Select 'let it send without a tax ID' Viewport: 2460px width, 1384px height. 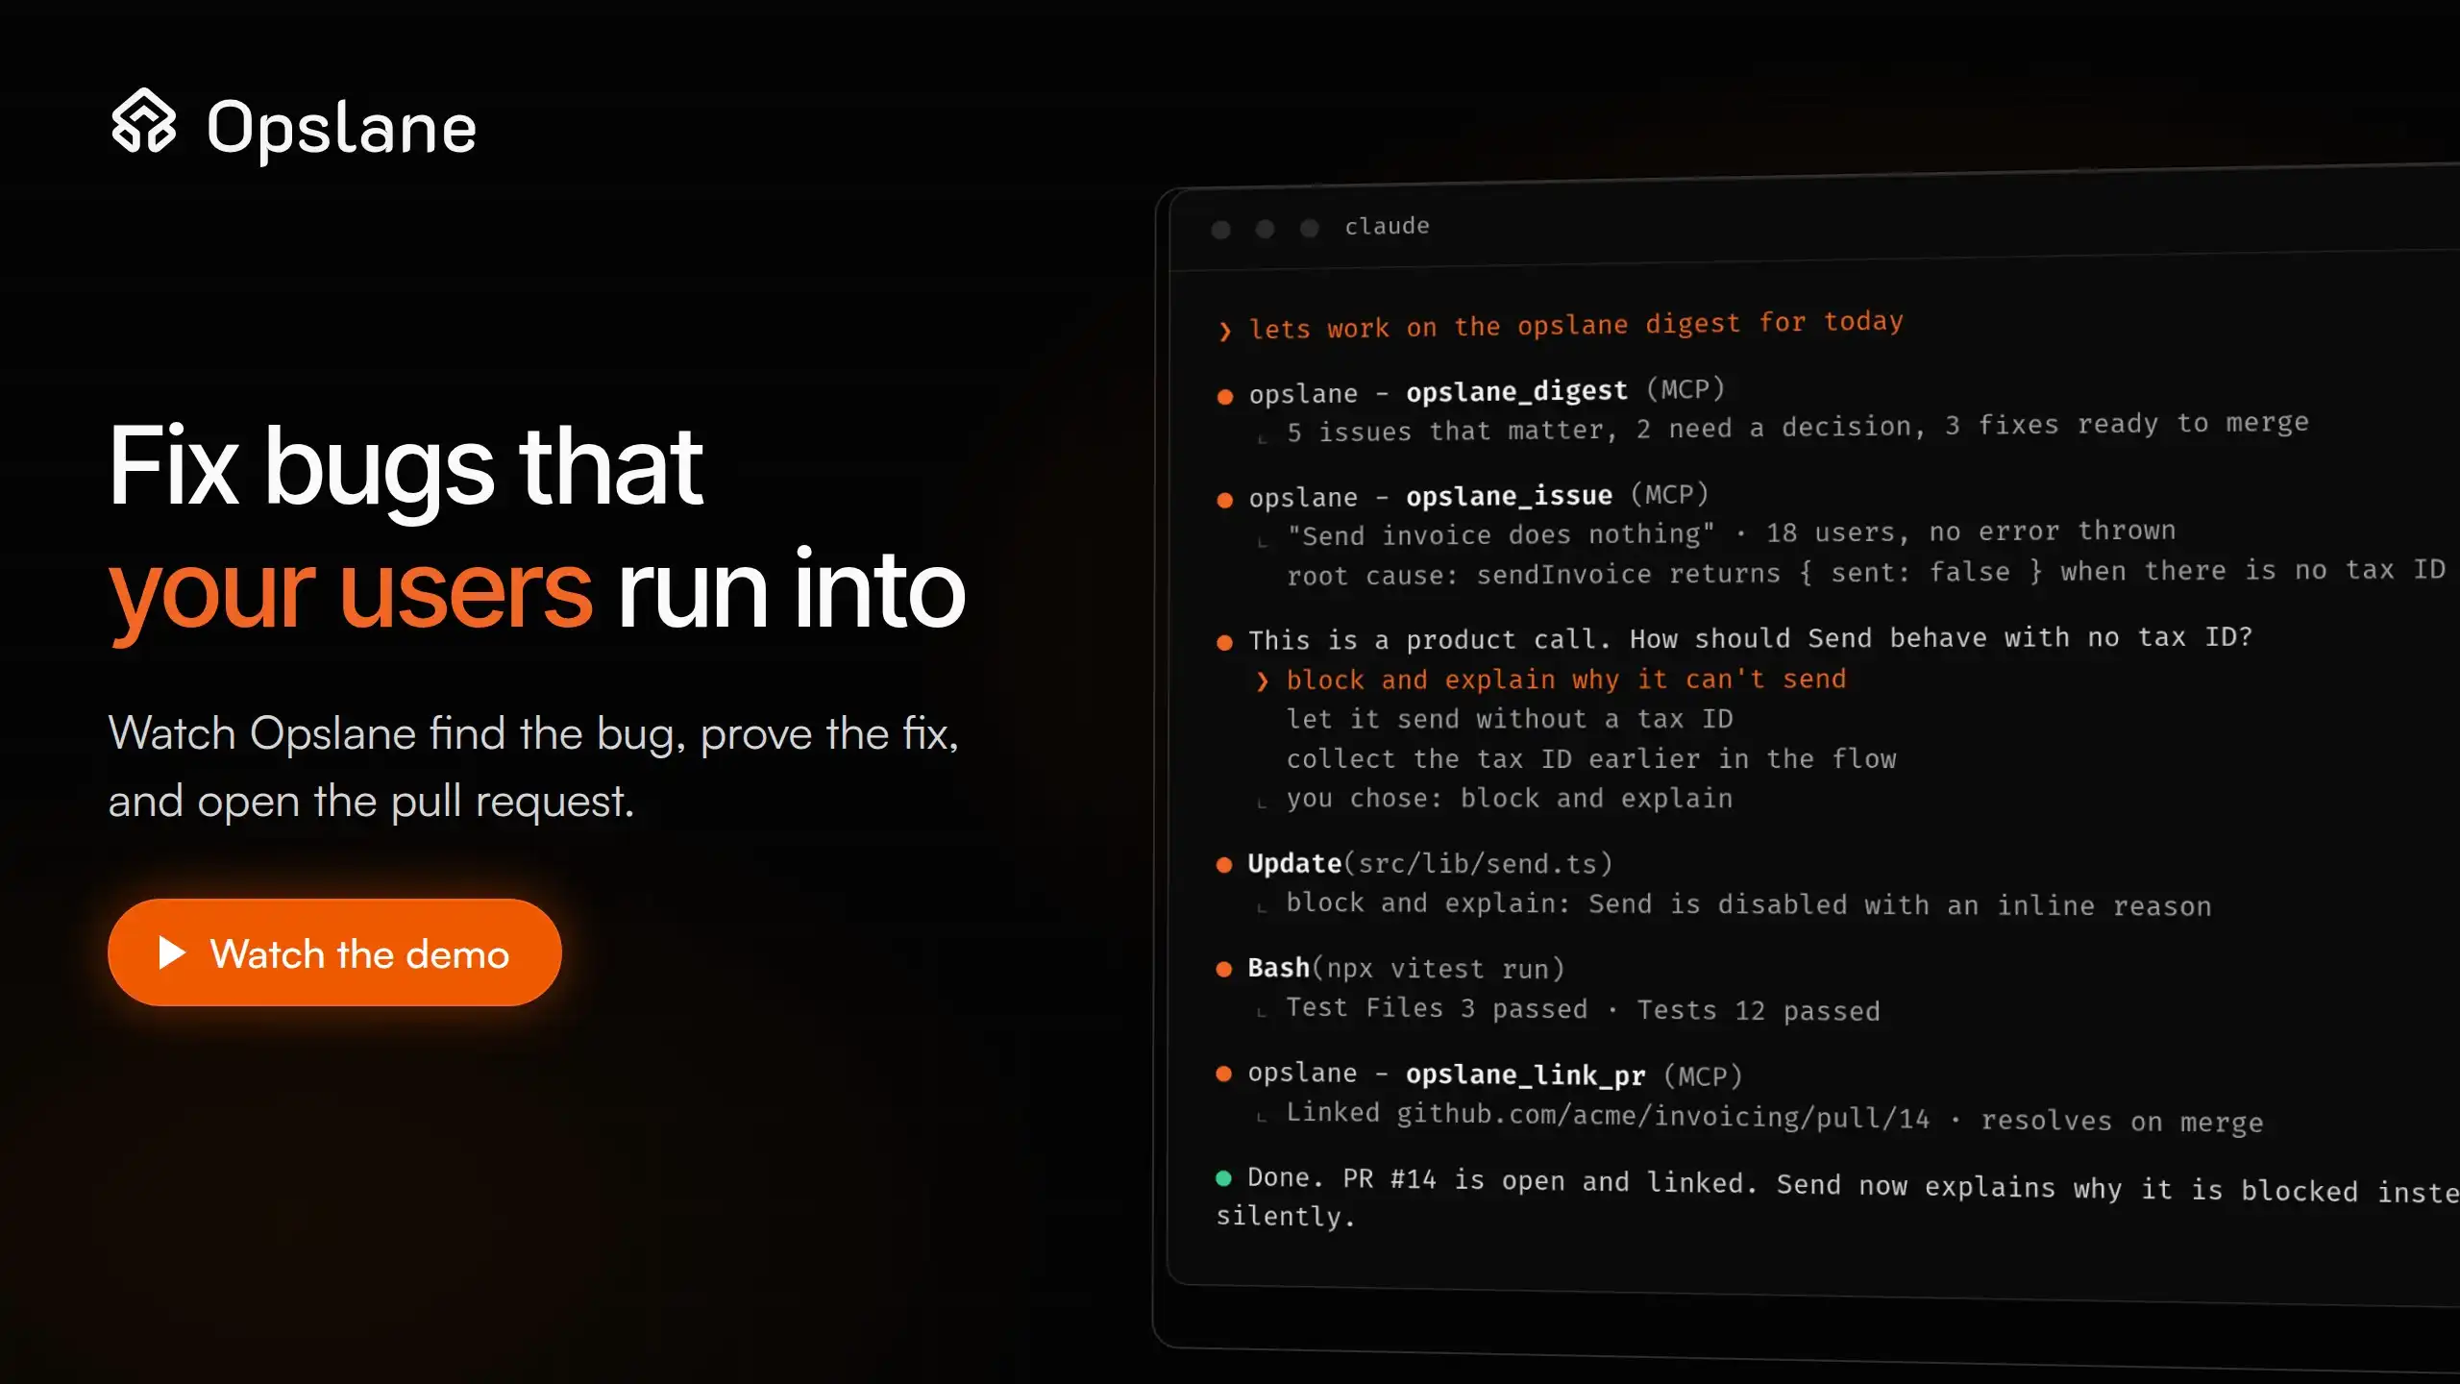pos(1510,719)
